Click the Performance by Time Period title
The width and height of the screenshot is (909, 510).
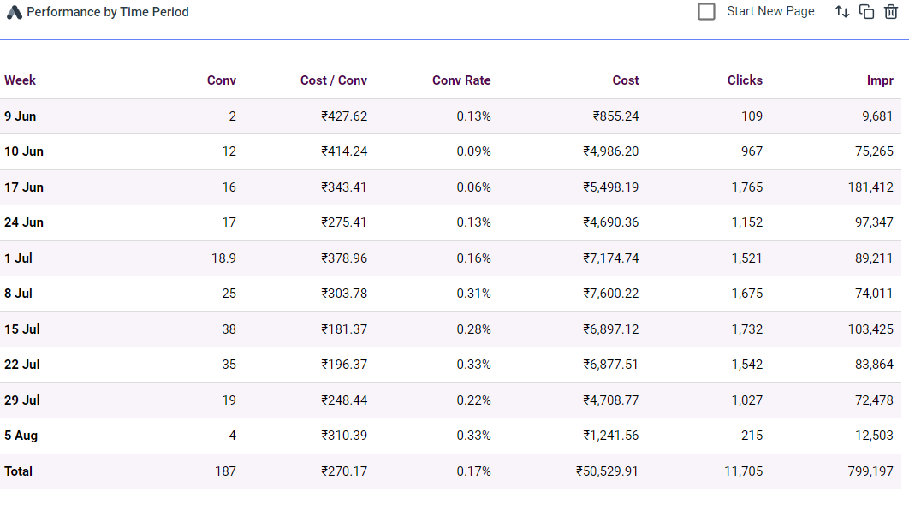108,12
